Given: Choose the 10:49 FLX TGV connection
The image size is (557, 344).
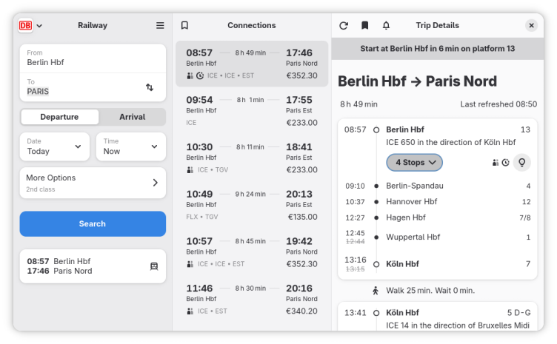Looking at the screenshot, I should click(x=252, y=205).
